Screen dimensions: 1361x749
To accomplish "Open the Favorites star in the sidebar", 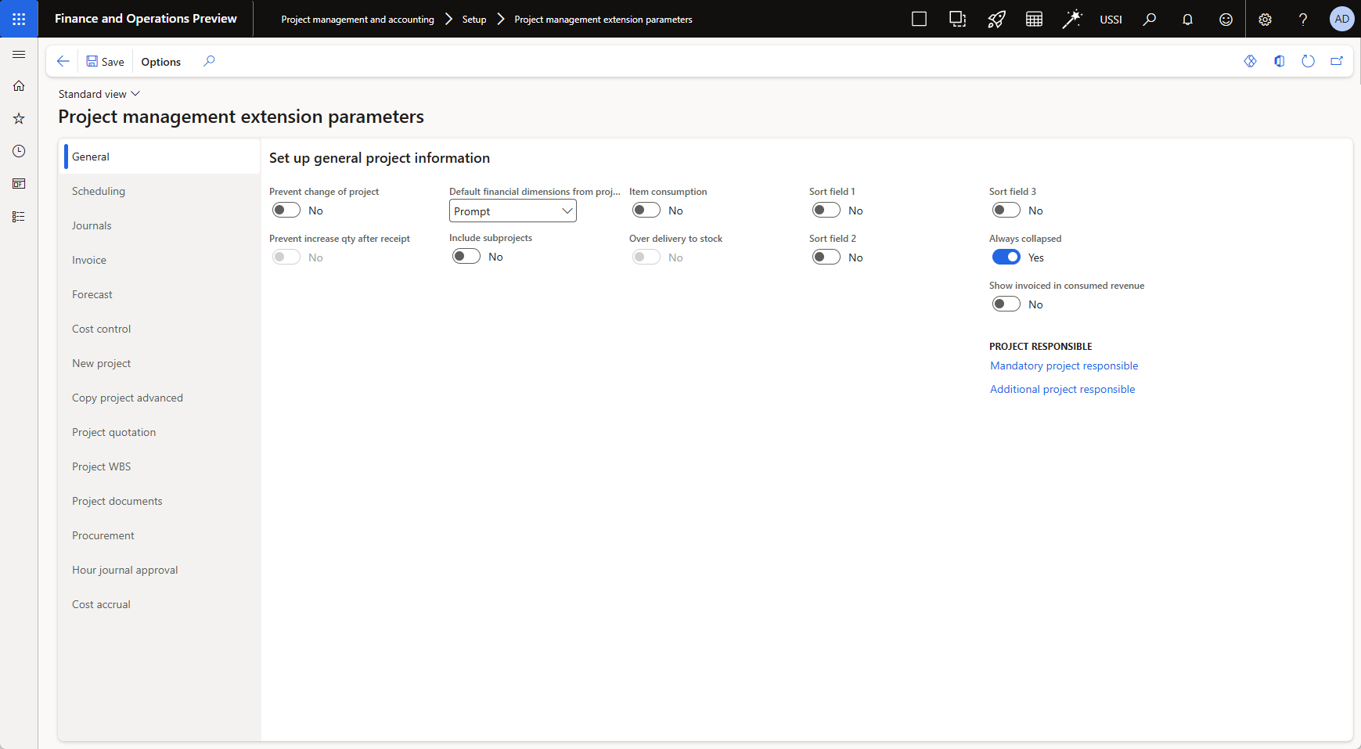I will click(x=19, y=118).
